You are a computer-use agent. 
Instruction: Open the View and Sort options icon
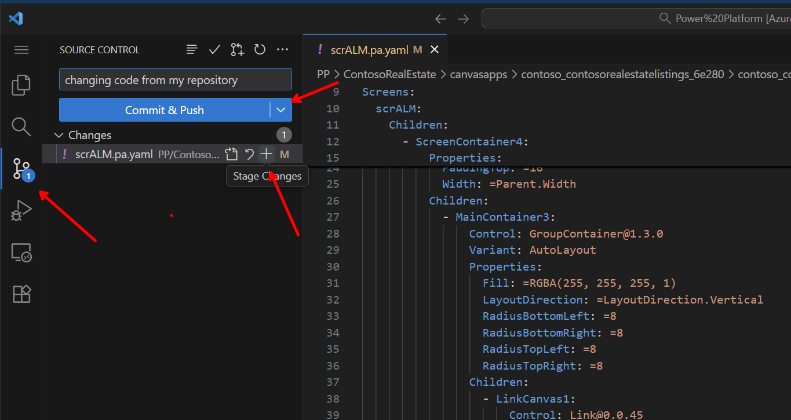192,49
